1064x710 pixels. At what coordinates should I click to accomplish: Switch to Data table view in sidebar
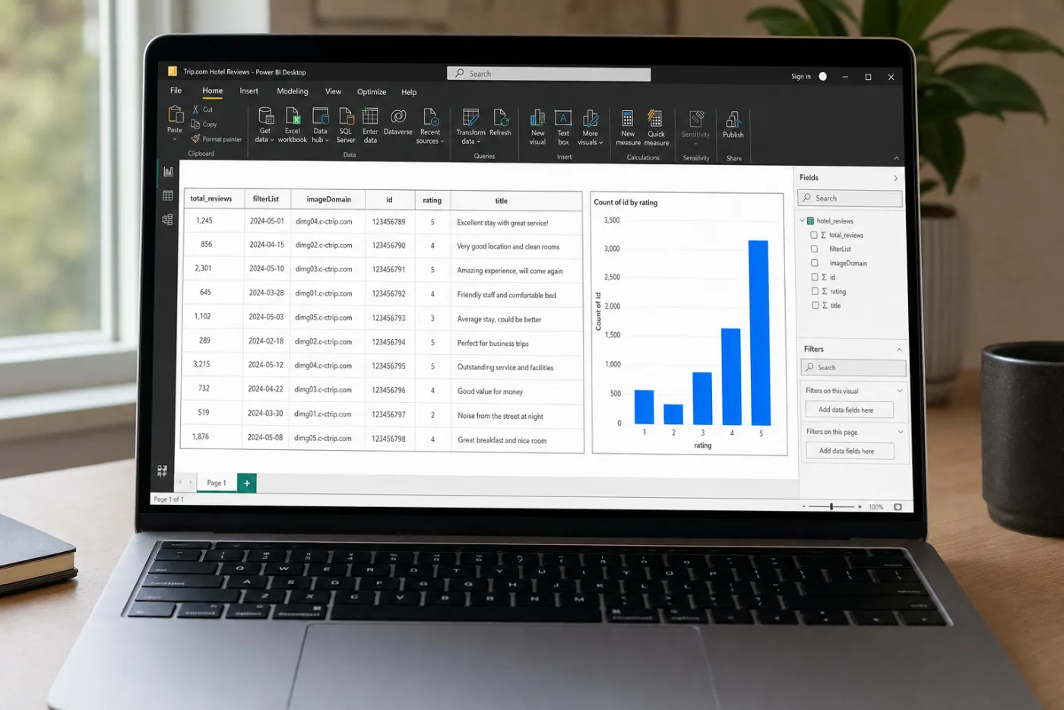click(x=168, y=195)
